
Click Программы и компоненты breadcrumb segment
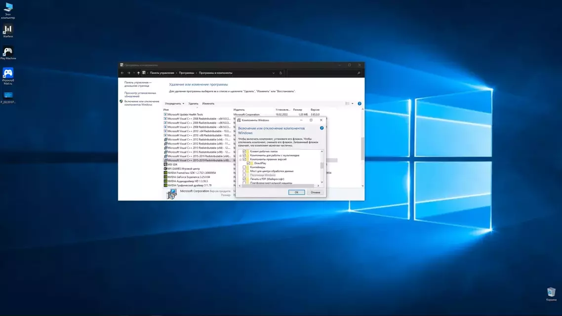pyautogui.click(x=215, y=73)
